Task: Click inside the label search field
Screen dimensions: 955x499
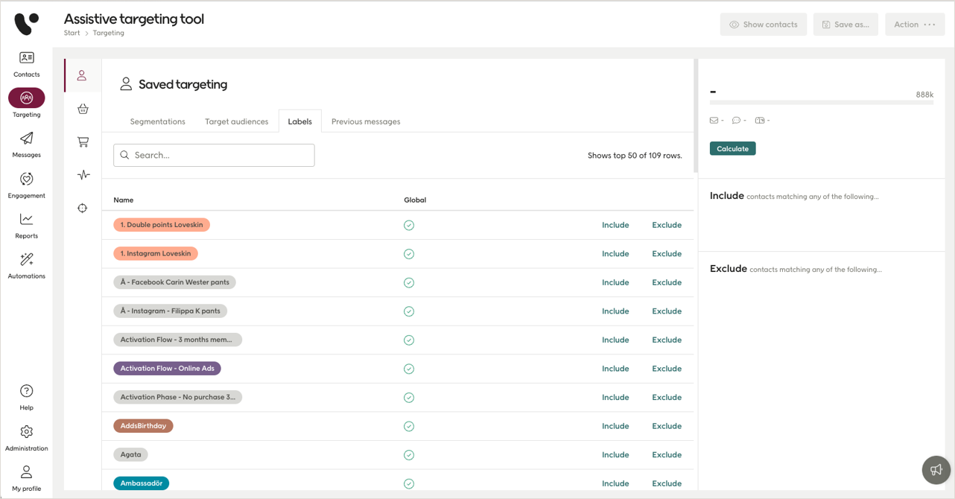Action: pyautogui.click(x=214, y=155)
